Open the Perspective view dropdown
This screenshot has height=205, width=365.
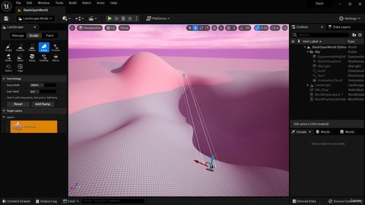coord(90,28)
